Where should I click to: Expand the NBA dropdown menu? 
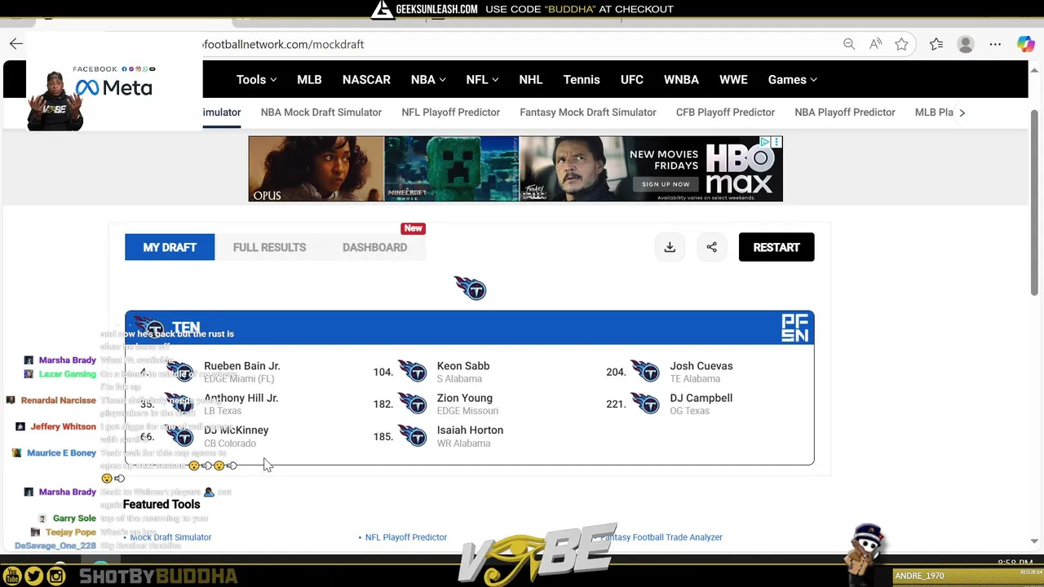[428, 79]
